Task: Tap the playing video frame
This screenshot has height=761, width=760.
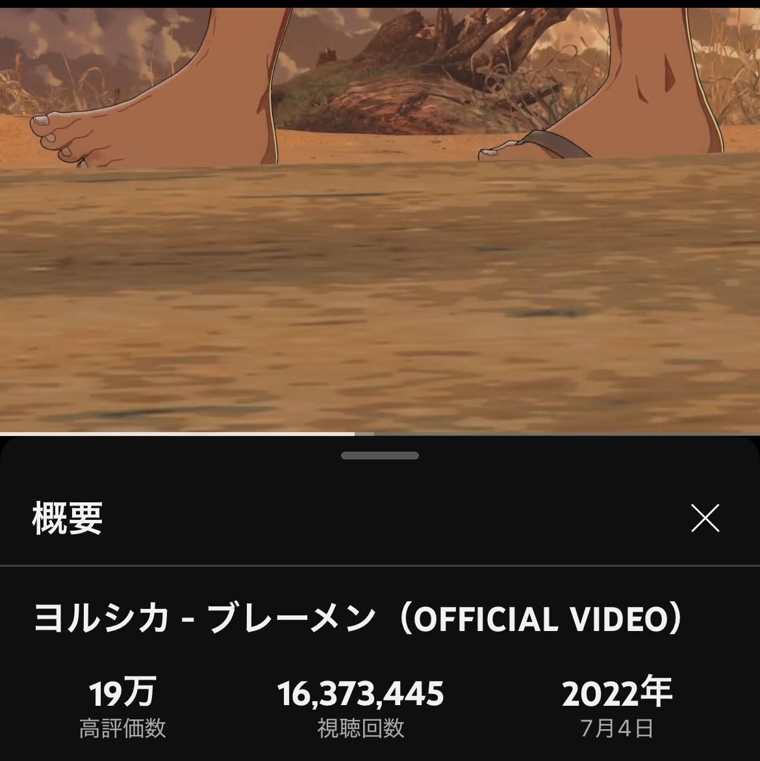Action: point(380,220)
